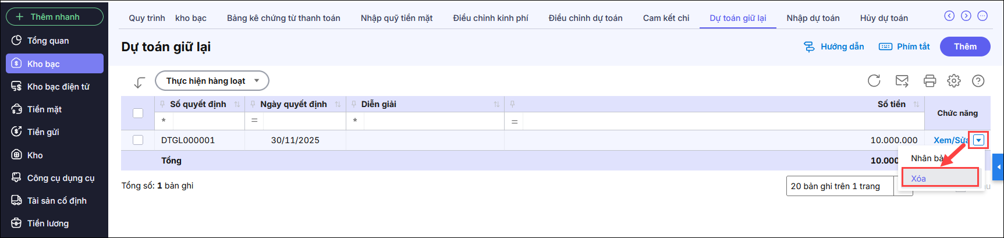Open more tabs ellipsis icon
This screenshot has width=1004, height=238.
pos(982,16)
